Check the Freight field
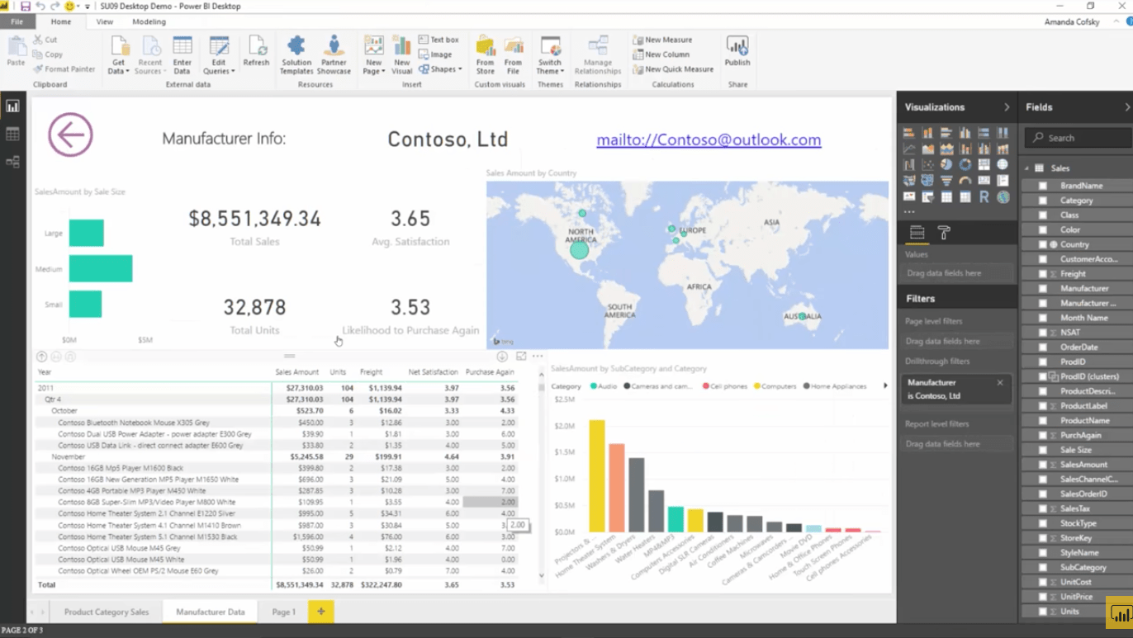Viewport: 1133px width, 638px height. click(1043, 274)
